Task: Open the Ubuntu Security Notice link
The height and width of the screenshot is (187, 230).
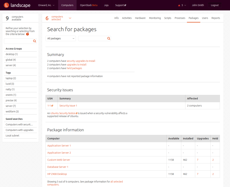Action: pos(64,113)
